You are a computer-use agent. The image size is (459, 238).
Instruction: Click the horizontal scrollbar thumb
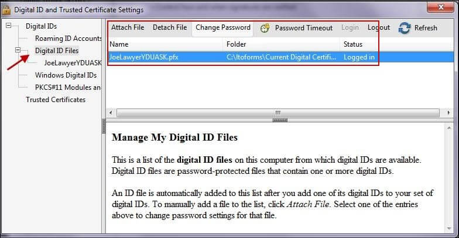(x=278, y=113)
